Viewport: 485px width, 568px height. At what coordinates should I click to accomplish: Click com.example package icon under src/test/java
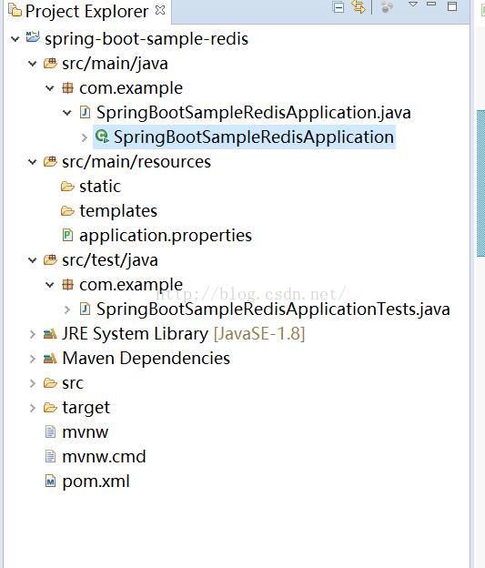tap(67, 285)
